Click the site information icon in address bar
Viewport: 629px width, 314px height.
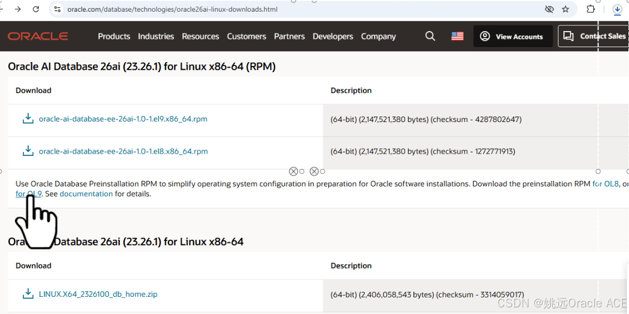pyautogui.click(x=57, y=9)
